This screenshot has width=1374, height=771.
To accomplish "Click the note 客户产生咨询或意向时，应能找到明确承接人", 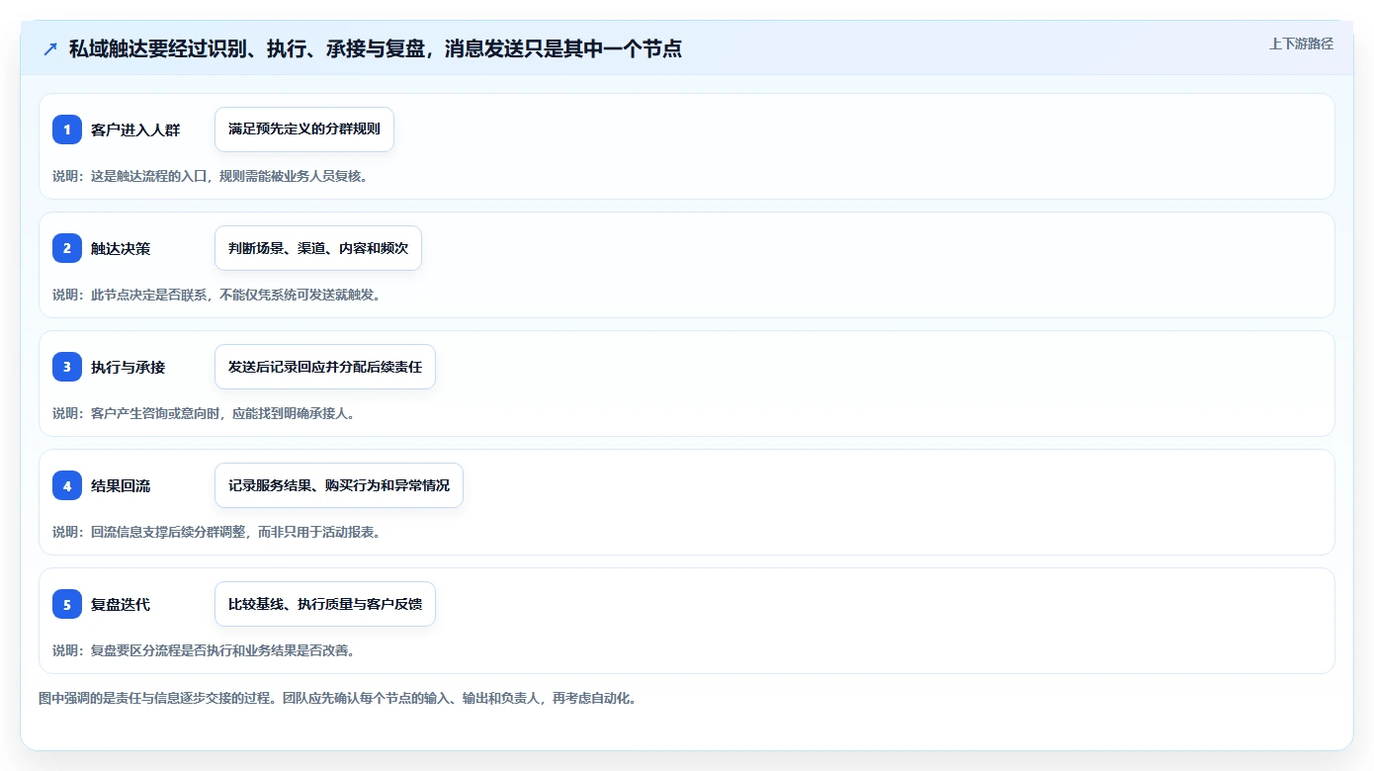I will pyautogui.click(x=204, y=413).
